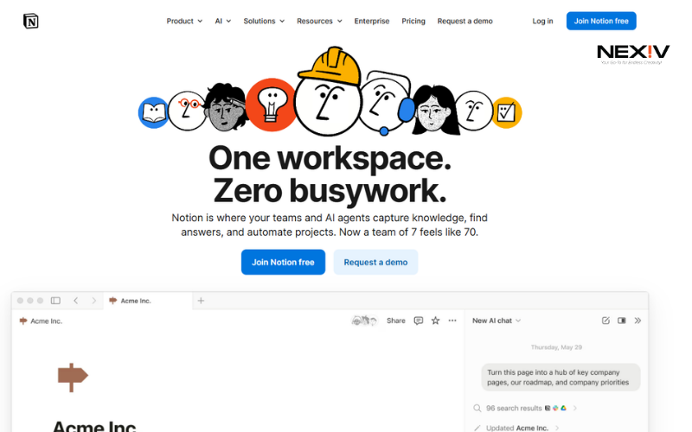The height and width of the screenshot is (432, 692).
Task: Open the New AI chat dropdown
Action: [497, 321]
